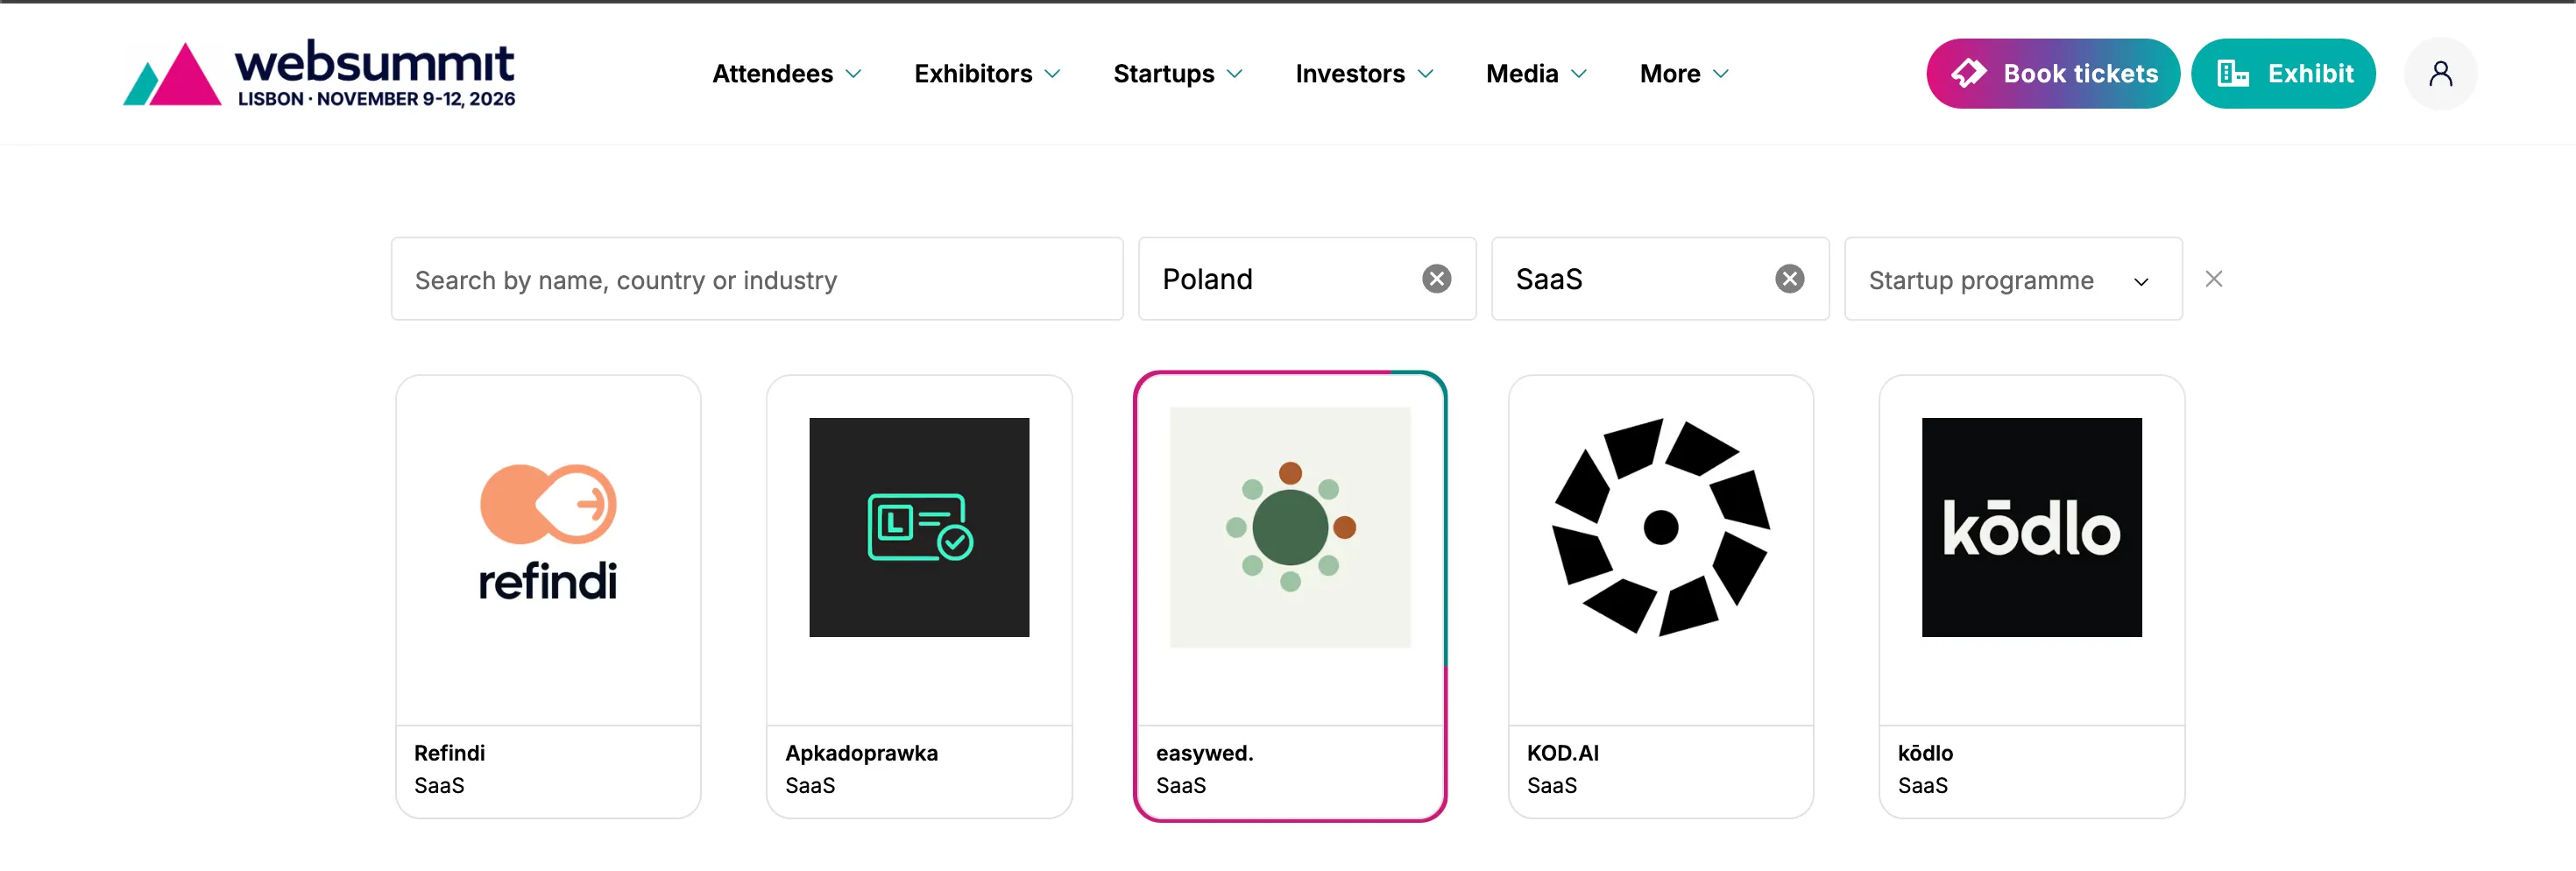
Task: Click the Apkadoprawka company name
Action: tap(861, 753)
